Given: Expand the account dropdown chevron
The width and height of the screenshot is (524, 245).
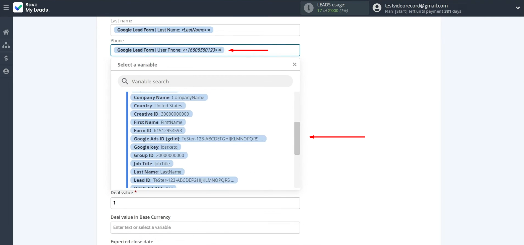Looking at the screenshot, I should 518,8.
